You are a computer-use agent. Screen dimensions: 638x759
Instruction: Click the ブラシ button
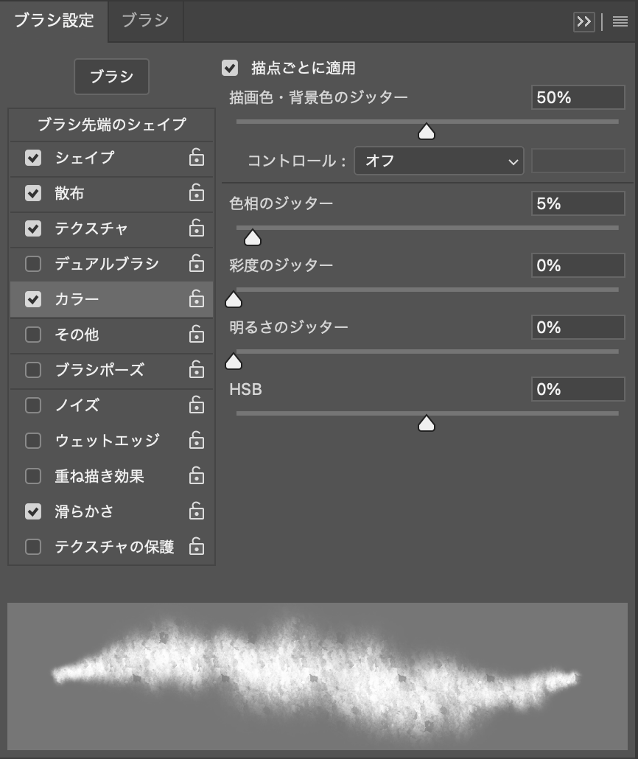(111, 77)
